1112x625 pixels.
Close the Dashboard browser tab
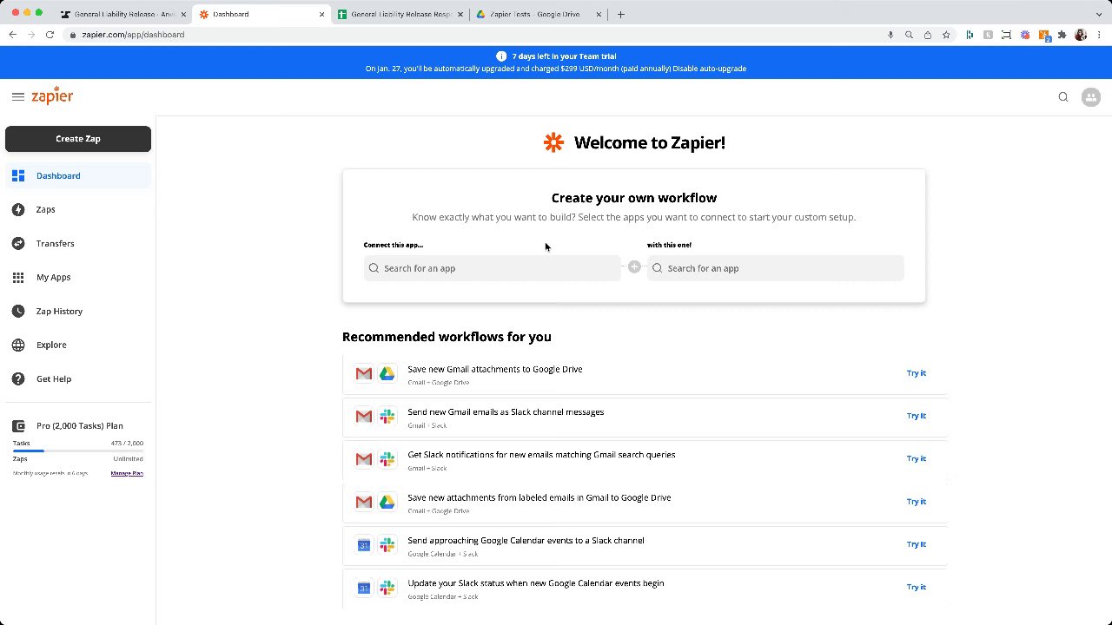(x=322, y=14)
